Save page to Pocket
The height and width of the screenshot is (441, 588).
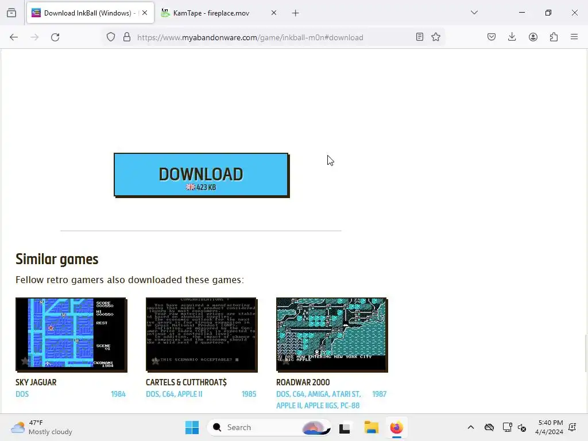pos(492,37)
